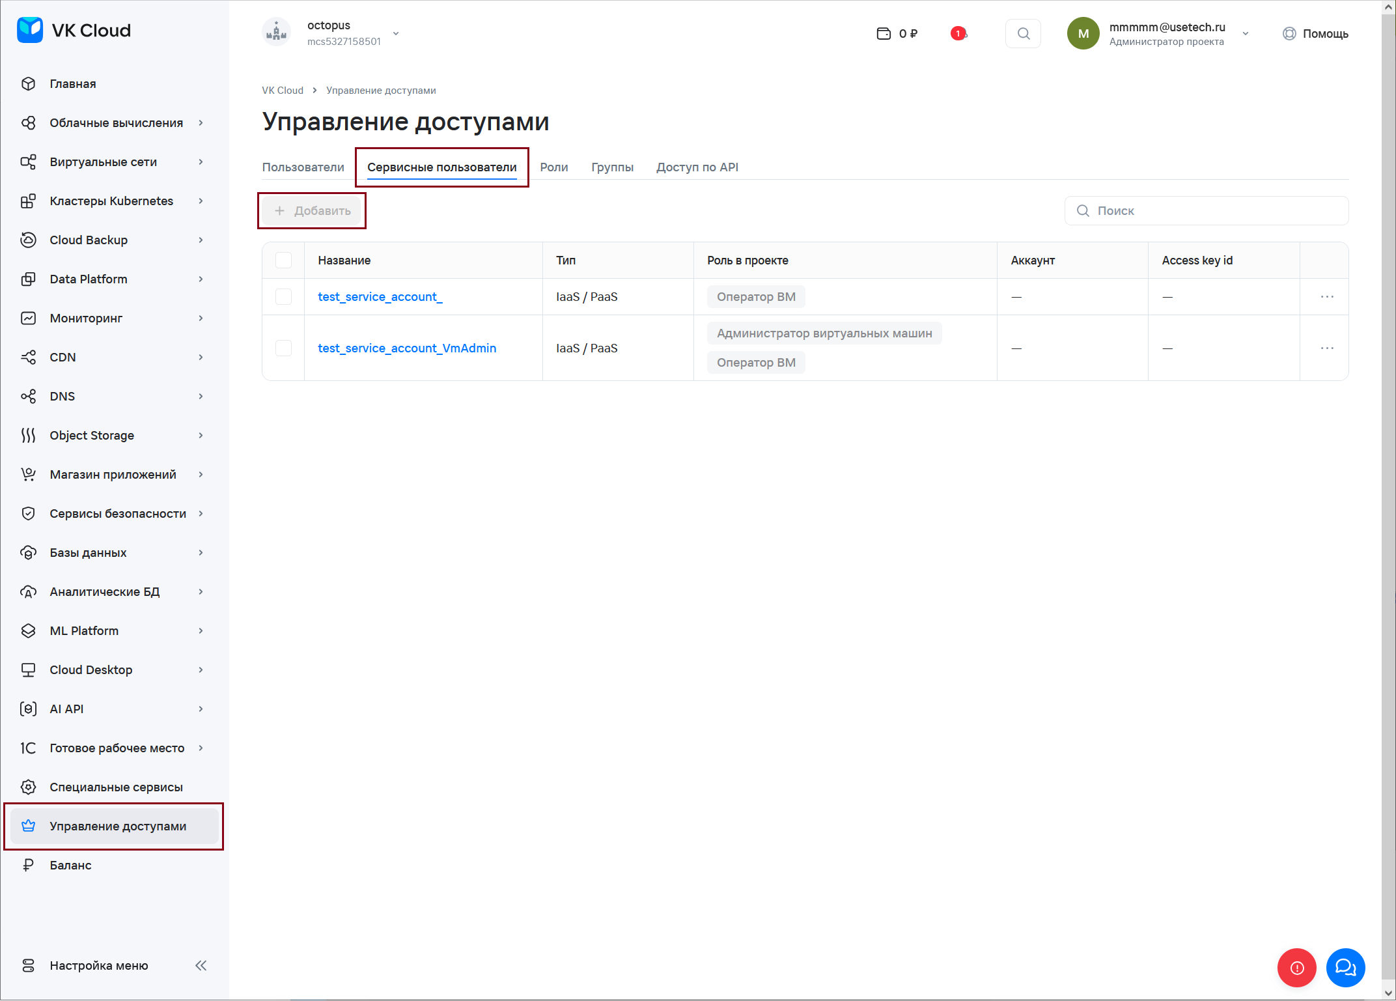This screenshot has width=1396, height=1001.
Task: Open actions menu for test_service_account_VmAdmin row
Action: click(x=1327, y=348)
